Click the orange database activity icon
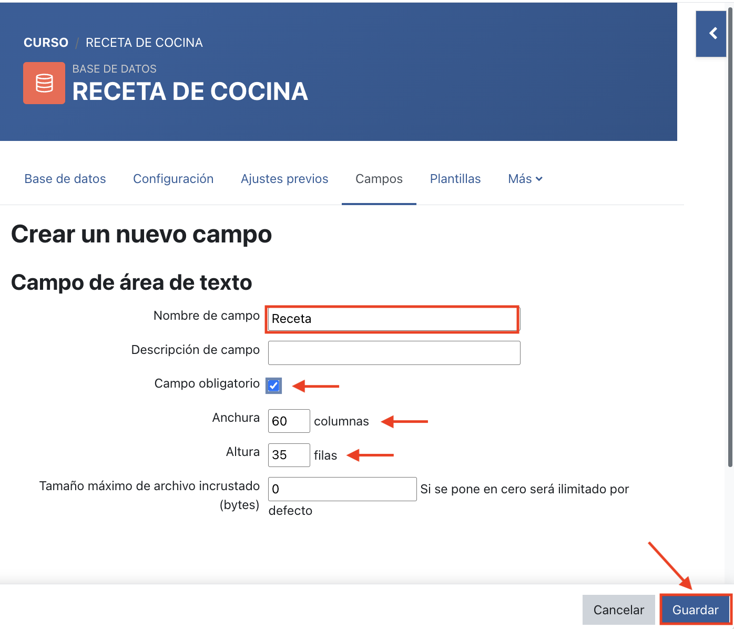734x629 pixels. click(x=44, y=83)
